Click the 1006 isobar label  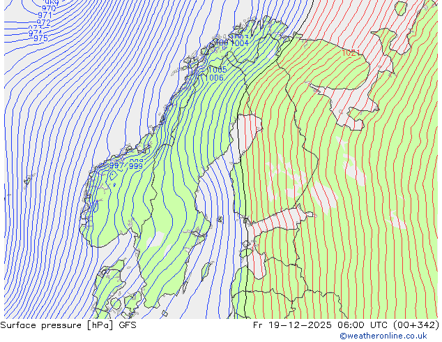coord(215,77)
